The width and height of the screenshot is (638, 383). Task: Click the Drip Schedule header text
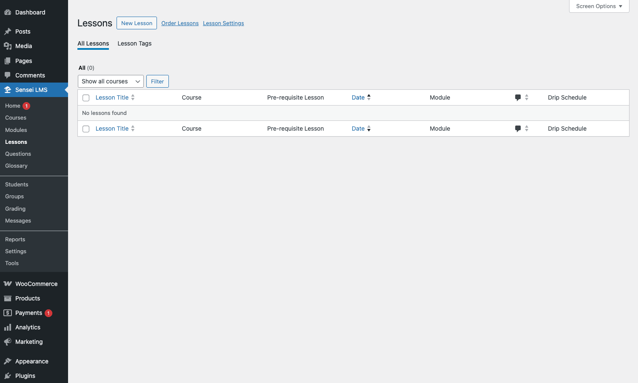click(x=567, y=97)
